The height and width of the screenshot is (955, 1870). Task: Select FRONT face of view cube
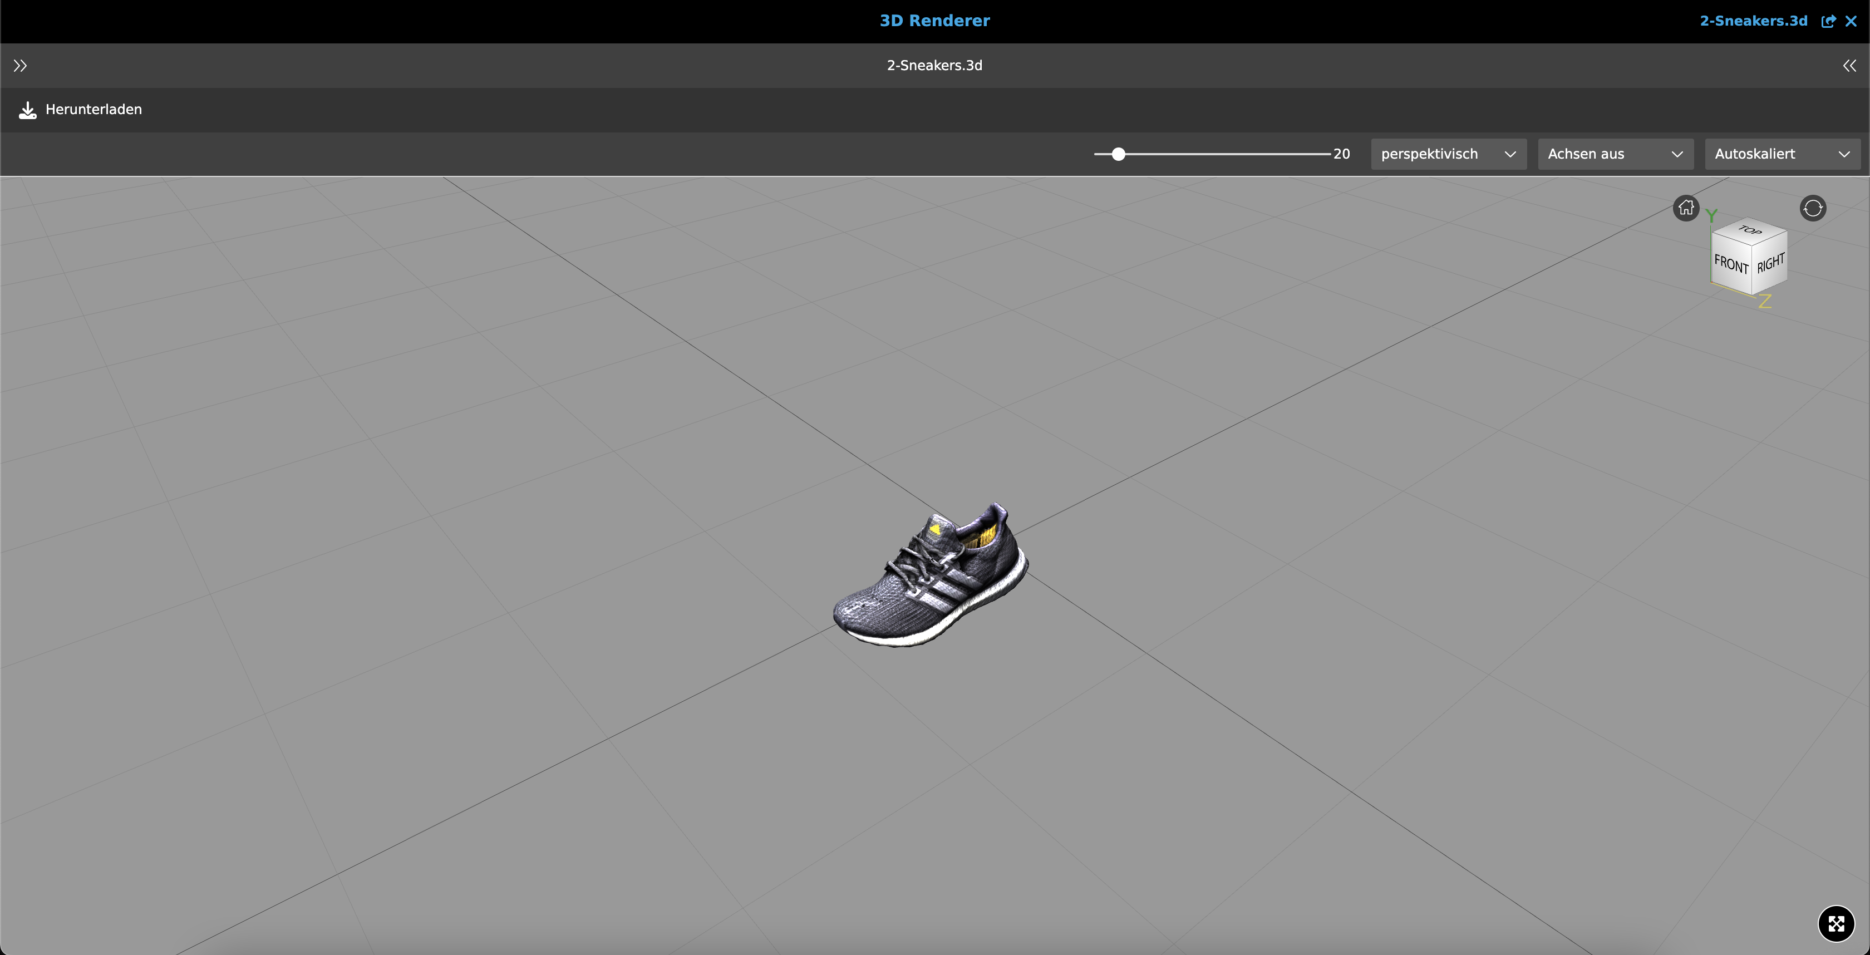coord(1731,264)
